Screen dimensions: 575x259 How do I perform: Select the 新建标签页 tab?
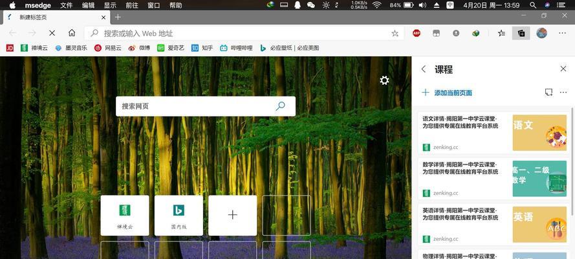pos(57,17)
